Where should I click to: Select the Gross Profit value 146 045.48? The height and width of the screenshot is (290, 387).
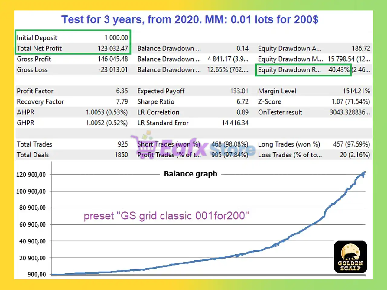(113, 59)
